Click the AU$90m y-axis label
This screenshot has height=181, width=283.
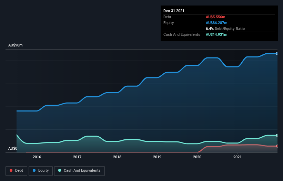16,45
